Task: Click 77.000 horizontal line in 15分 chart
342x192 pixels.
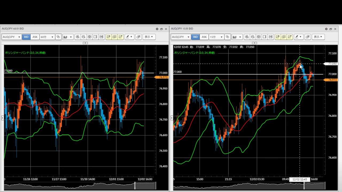Action: point(248,74)
